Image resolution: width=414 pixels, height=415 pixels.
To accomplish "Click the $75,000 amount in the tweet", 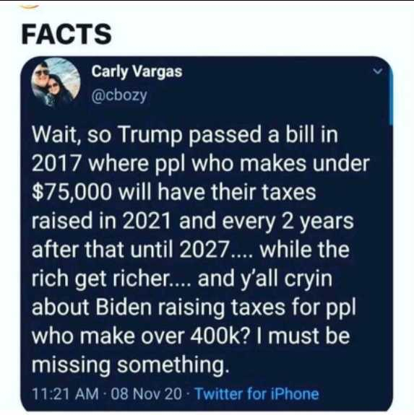I will click(72, 193).
